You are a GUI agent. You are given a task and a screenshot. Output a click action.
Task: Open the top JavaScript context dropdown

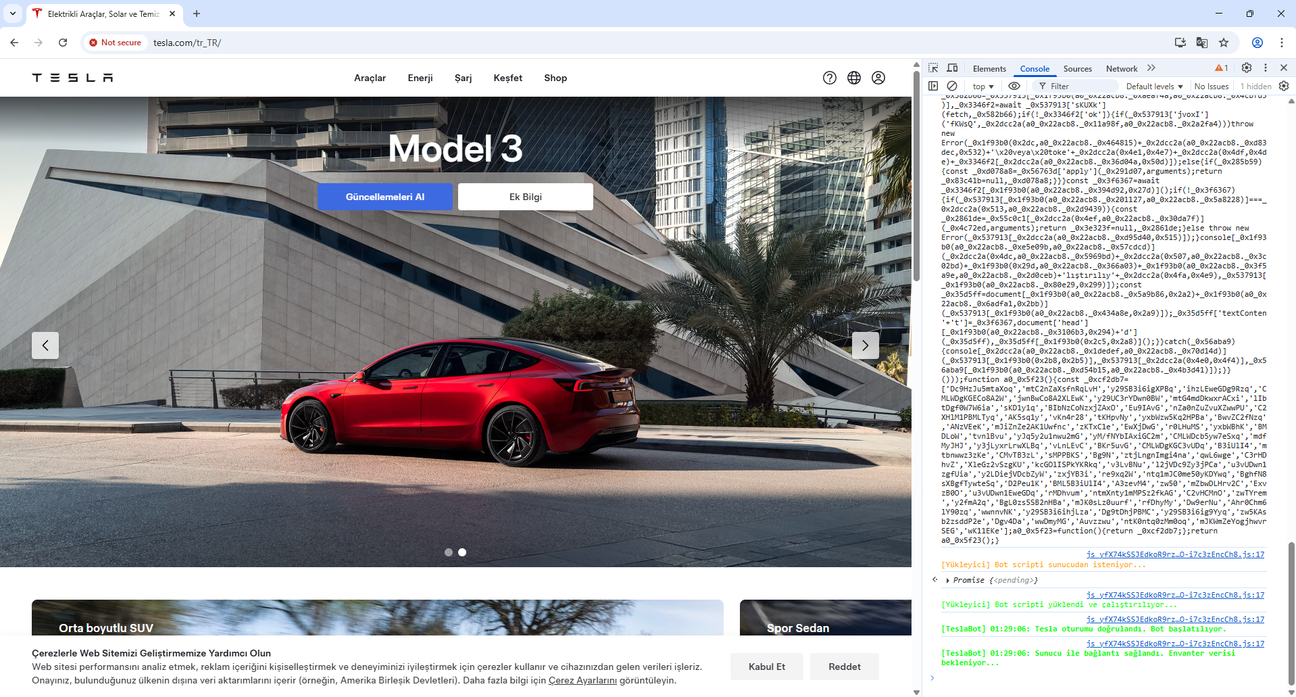coord(983,86)
